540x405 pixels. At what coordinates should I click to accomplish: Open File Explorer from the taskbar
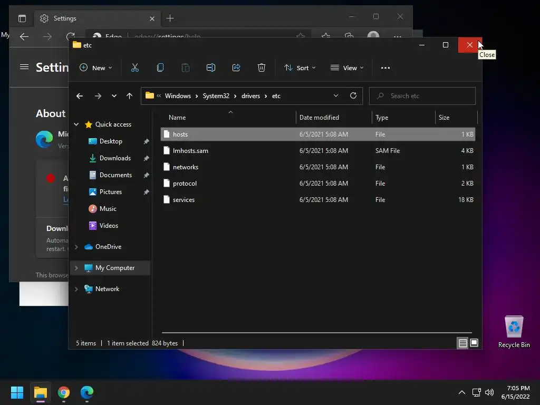(x=40, y=392)
